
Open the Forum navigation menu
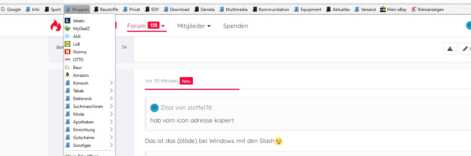tap(146, 26)
